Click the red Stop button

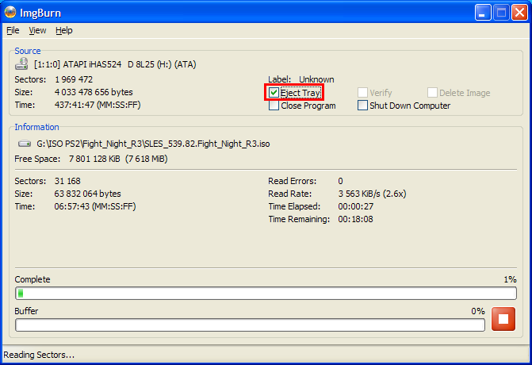[x=503, y=319]
